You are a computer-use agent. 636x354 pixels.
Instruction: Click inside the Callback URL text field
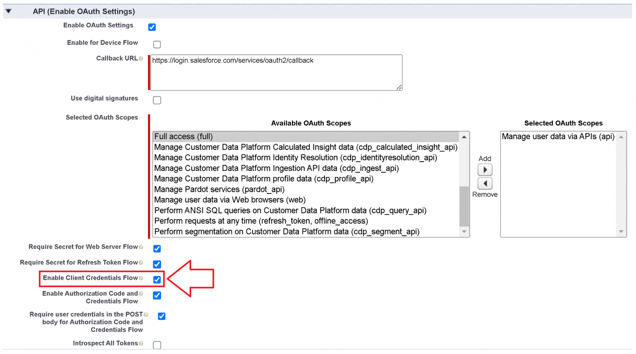[276, 73]
